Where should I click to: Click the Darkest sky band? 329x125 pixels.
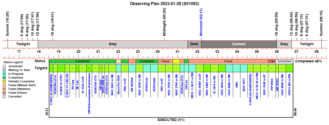point(239,44)
